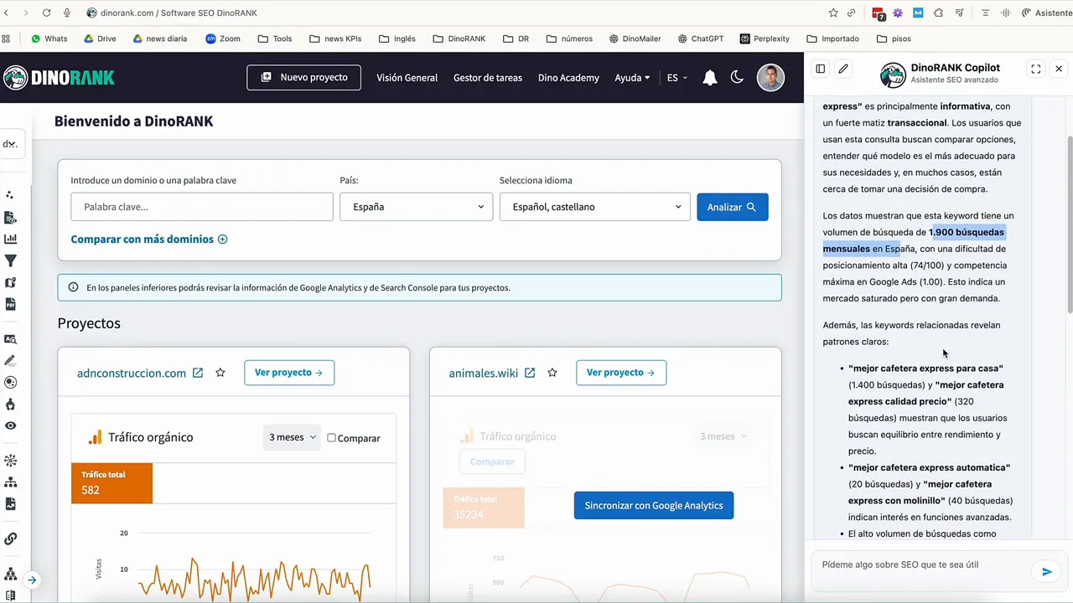The image size is (1073, 603).
Task: Toggle dark mode moon icon
Action: pyautogui.click(x=737, y=77)
